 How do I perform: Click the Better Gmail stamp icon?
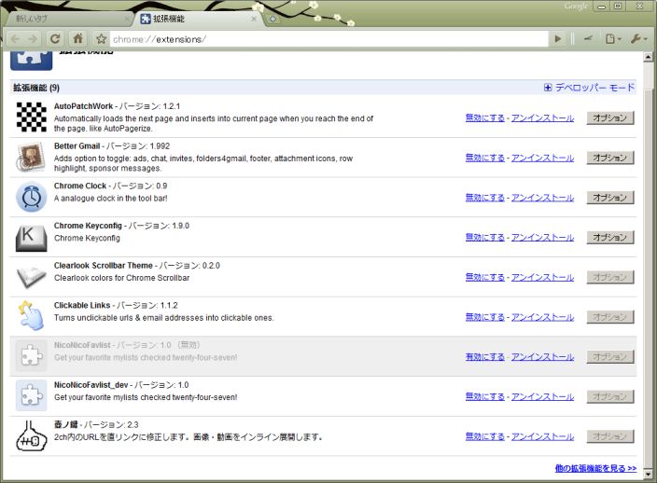(x=31, y=157)
